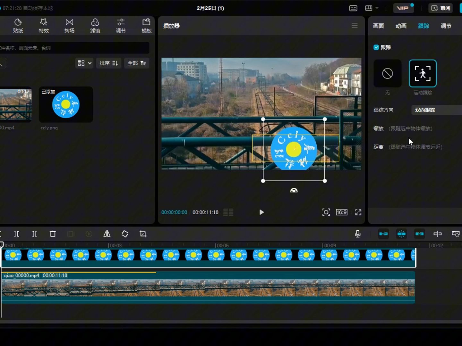Open the 跟踪方向 双向跟踪 dropdown

[x=436, y=110]
